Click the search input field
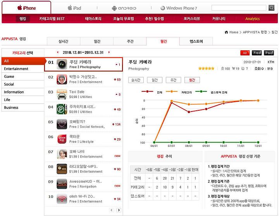279x216 pixels. pyautogui.click(x=239, y=8)
